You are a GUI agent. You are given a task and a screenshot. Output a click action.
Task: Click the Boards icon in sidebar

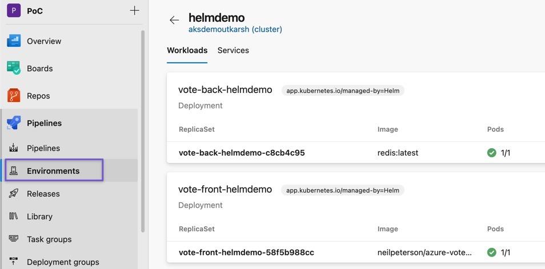14,68
